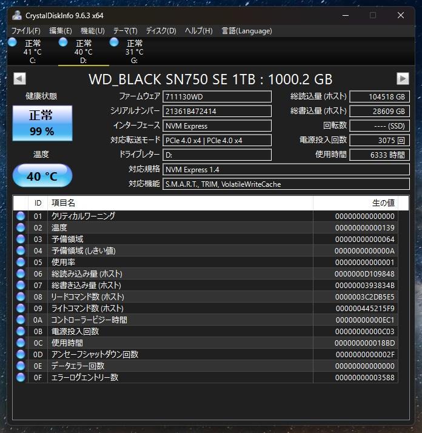
Task: Click power on hours value 6333 時間
Action: [380, 155]
